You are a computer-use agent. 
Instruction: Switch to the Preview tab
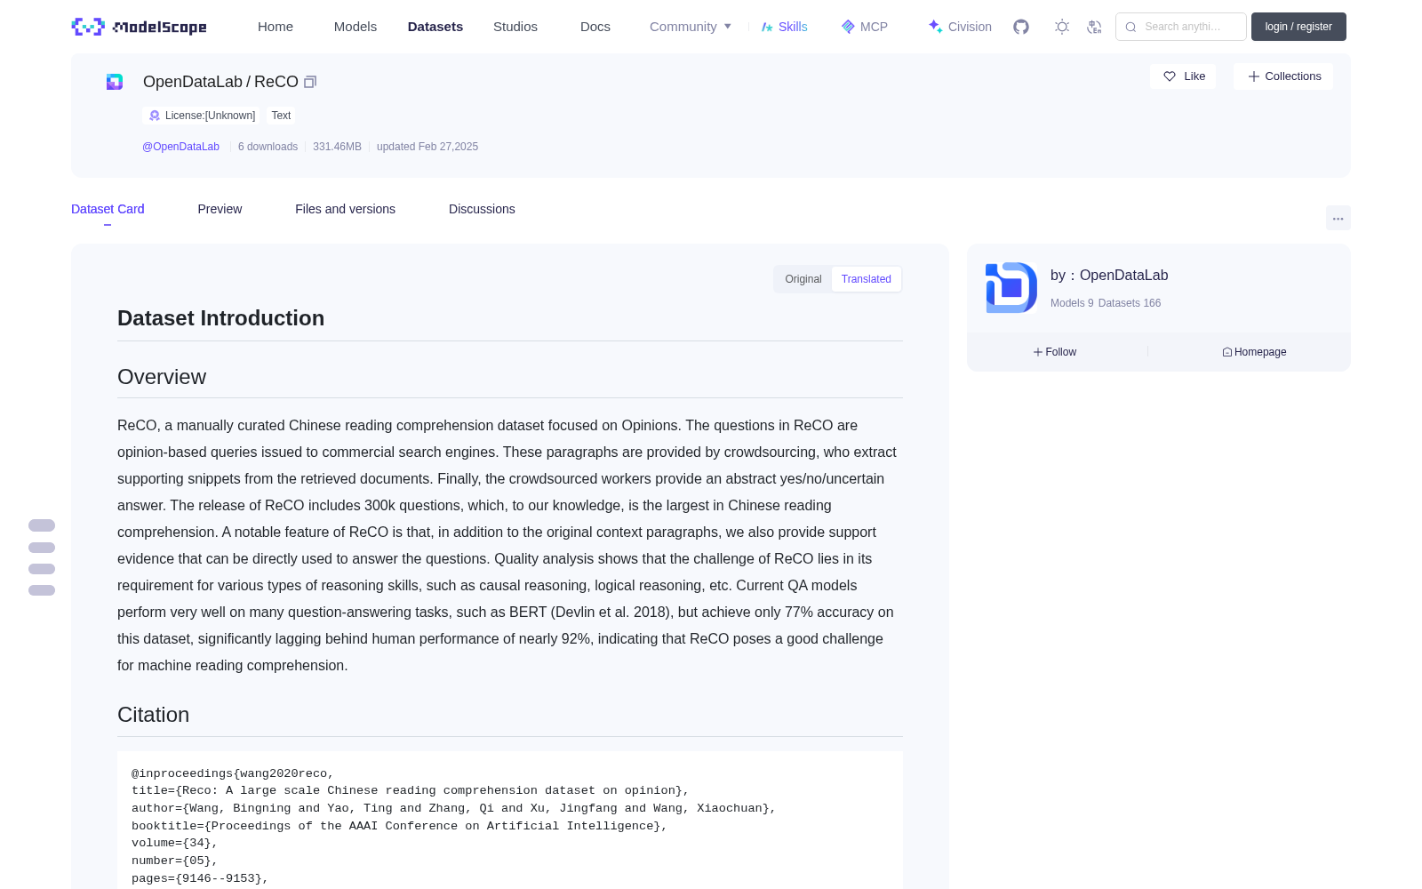(x=220, y=209)
